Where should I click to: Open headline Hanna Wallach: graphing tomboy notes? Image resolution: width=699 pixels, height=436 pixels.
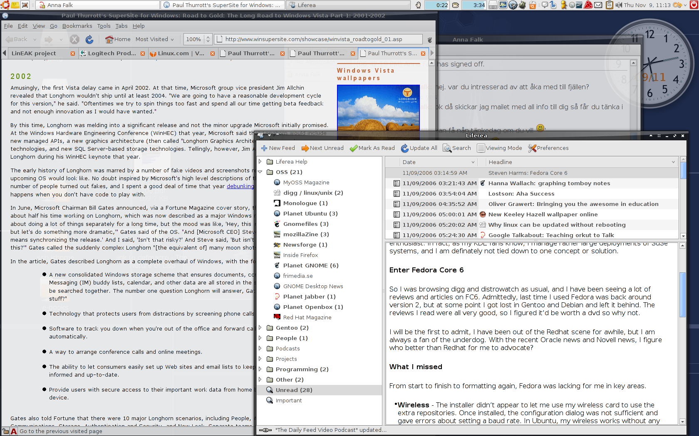point(549,183)
